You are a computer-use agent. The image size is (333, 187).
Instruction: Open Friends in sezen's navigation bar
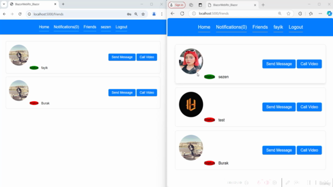point(90,27)
